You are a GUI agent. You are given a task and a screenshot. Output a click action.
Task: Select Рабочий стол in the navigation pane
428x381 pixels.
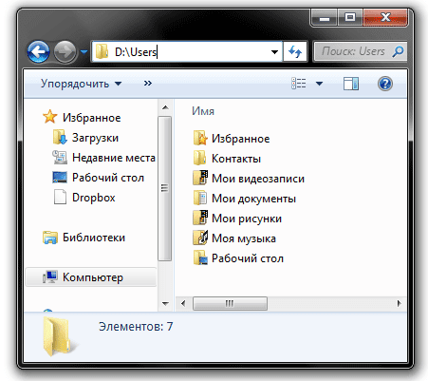(98, 178)
